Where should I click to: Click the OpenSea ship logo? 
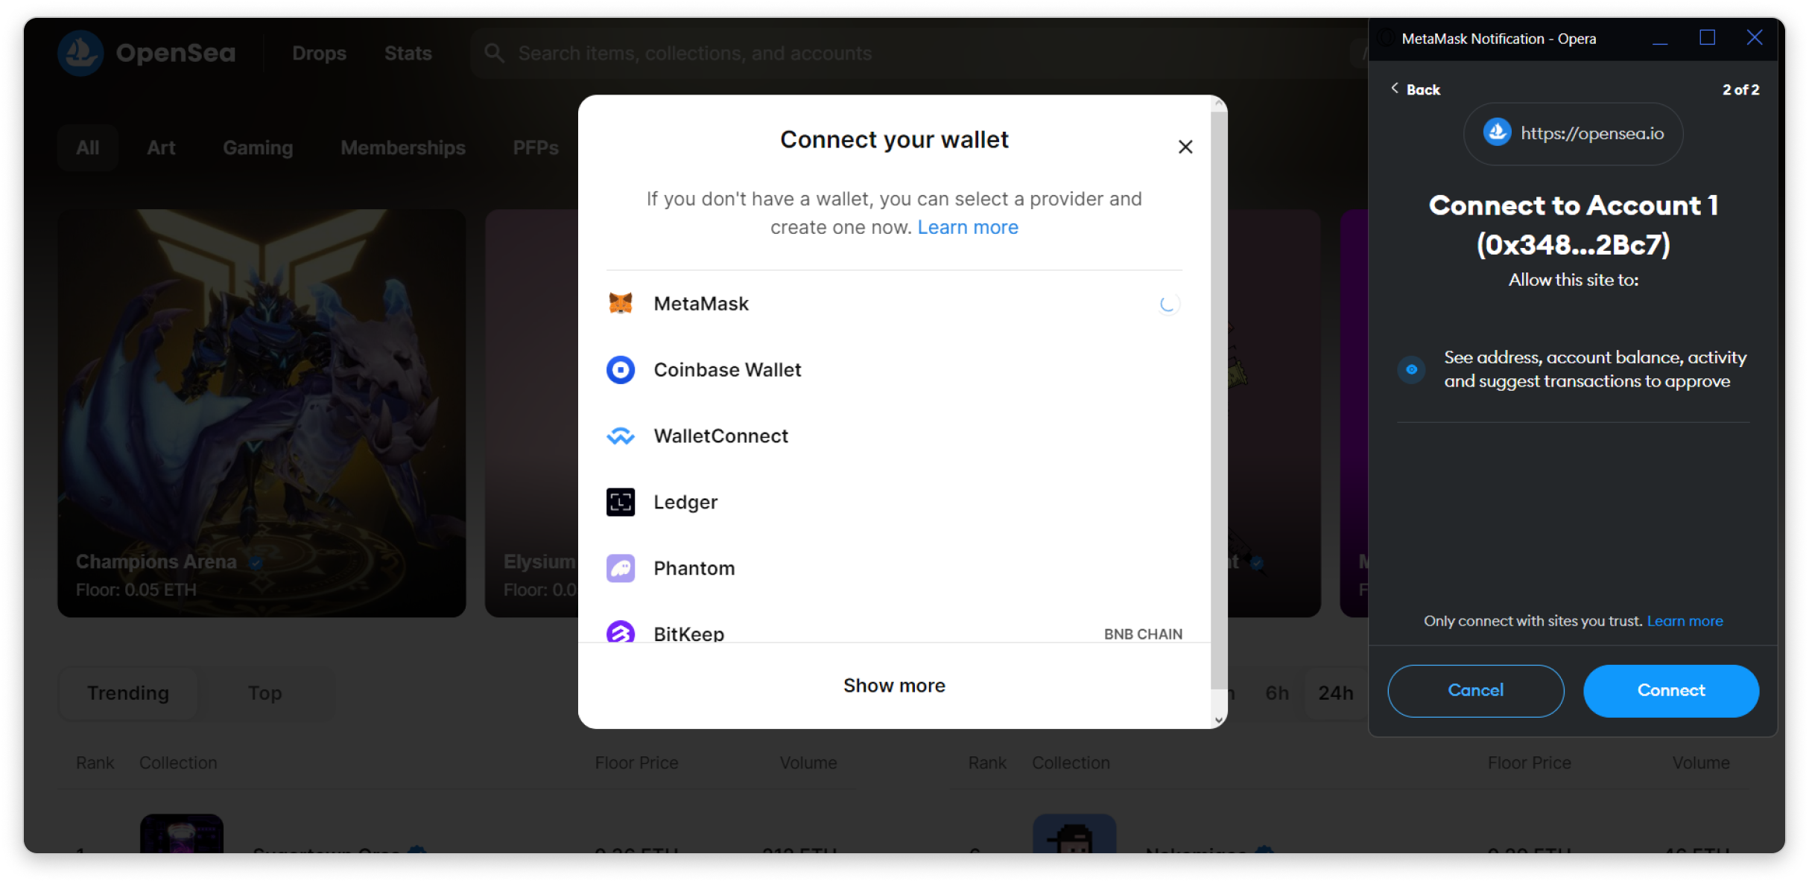[80, 53]
